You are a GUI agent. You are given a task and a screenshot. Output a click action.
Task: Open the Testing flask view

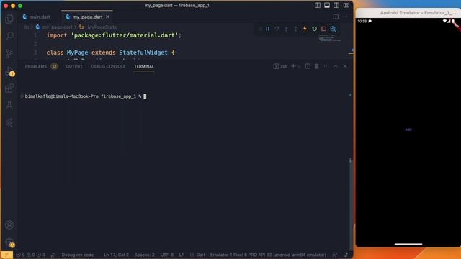[x=9, y=106]
